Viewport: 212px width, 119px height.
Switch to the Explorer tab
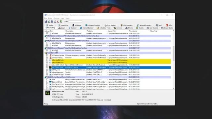click(x=73, y=28)
